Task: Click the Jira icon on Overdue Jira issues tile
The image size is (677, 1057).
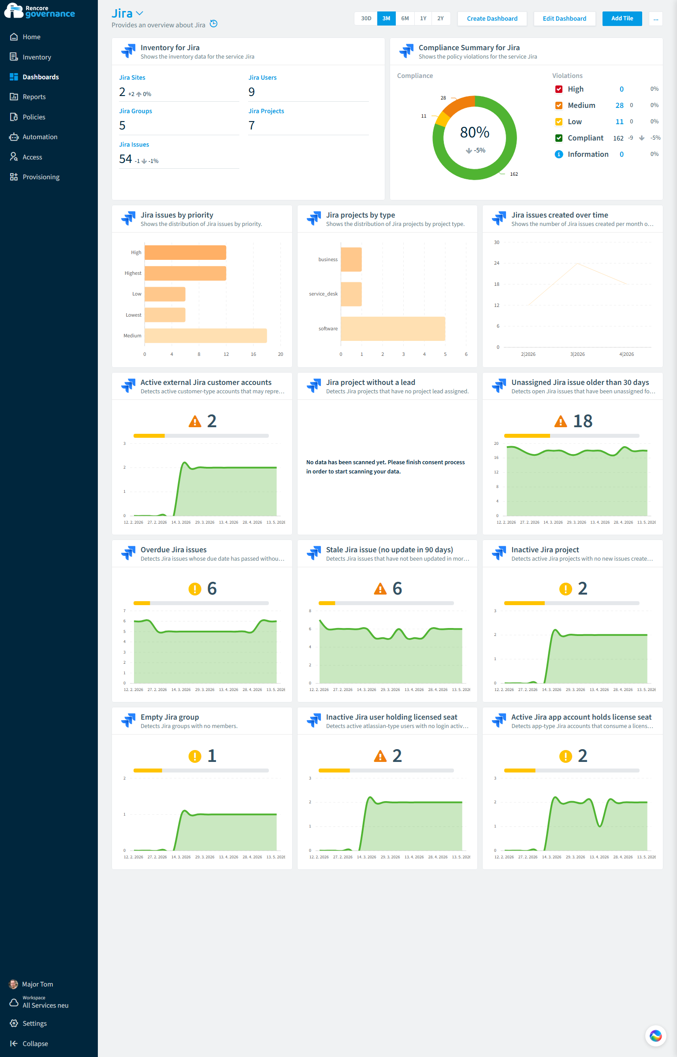Action: (128, 553)
